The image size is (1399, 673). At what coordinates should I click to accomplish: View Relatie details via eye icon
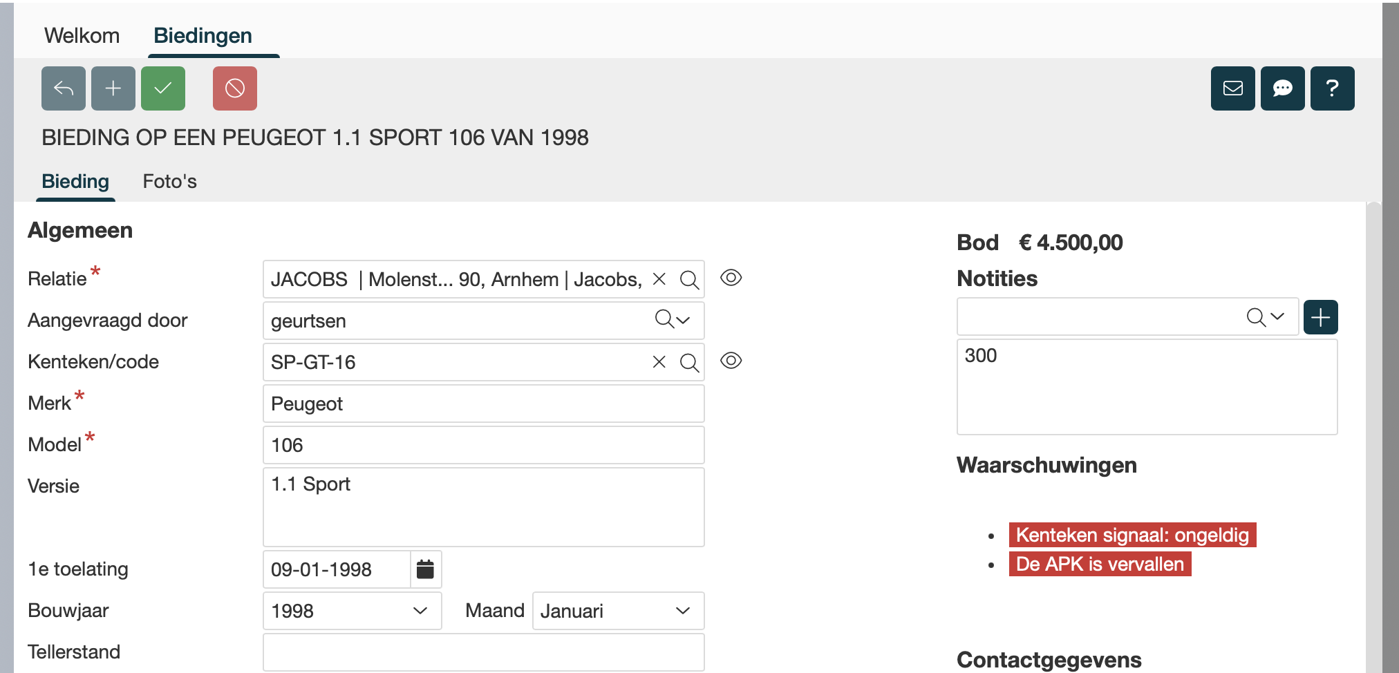[x=731, y=278]
